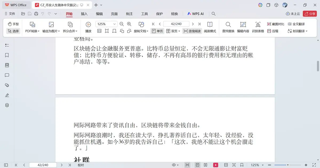Jump to last page in toolbar
This screenshot has width=320, height=168.
tap(199, 24)
